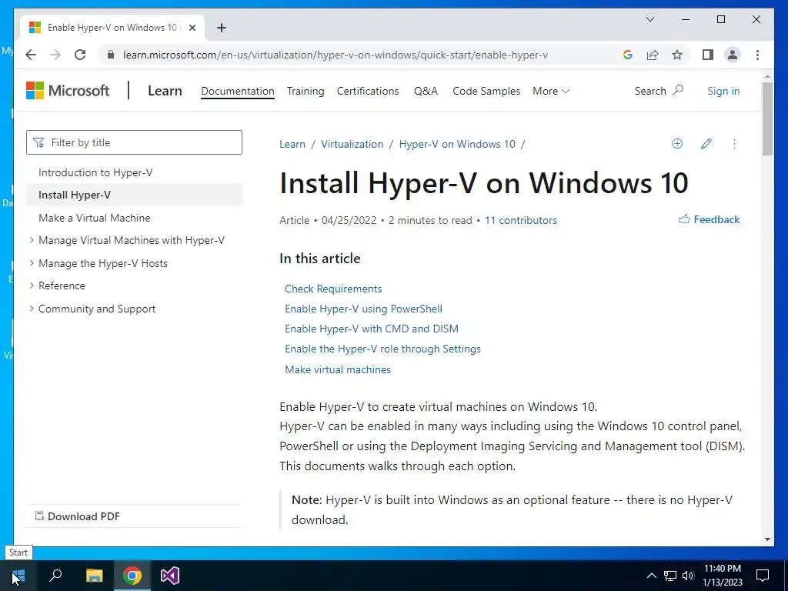
Task: Click the Google icon in address bar
Action: pos(627,55)
